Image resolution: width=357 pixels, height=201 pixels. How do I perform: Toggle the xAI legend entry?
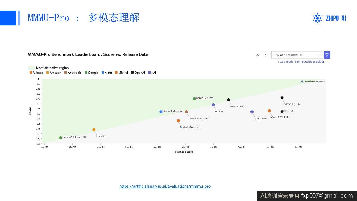point(152,73)
